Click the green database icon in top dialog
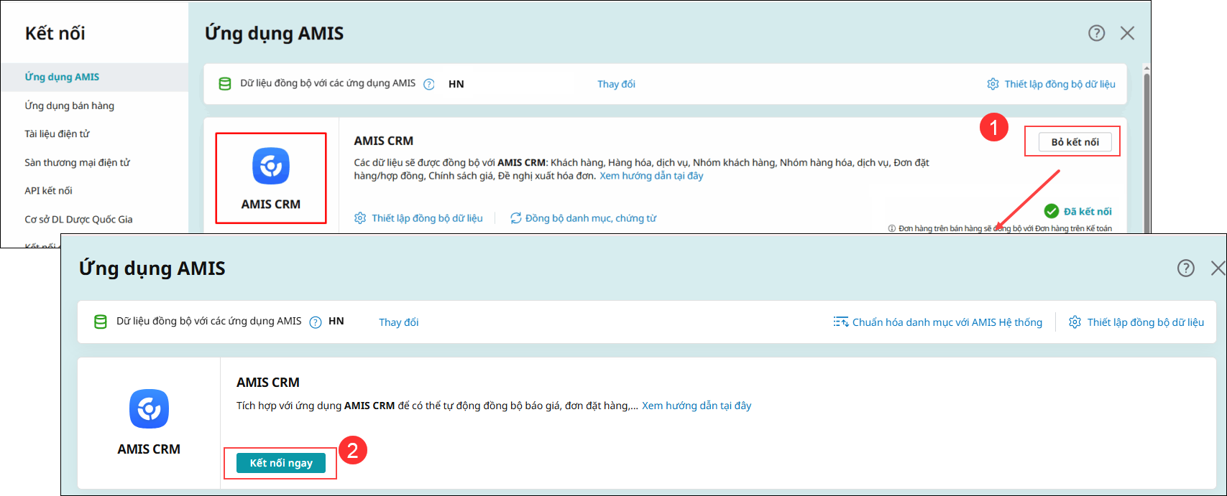Screen dimensions: 1227x496 [225, 84]
